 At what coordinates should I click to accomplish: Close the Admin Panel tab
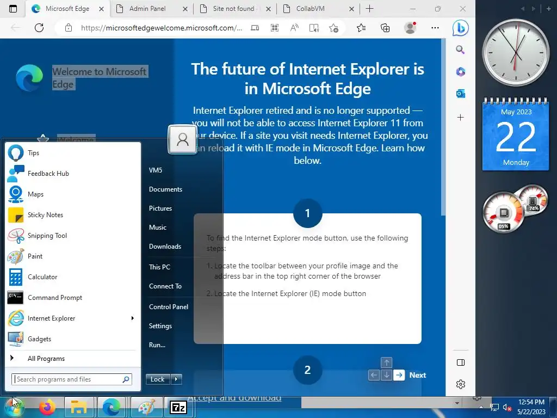185,9
